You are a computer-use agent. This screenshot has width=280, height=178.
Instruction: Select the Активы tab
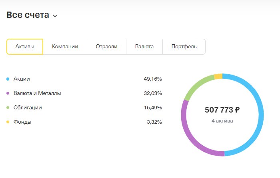click(x=25, y=47)
